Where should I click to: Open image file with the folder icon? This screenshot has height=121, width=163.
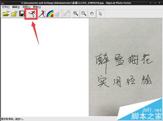point(6,14)
